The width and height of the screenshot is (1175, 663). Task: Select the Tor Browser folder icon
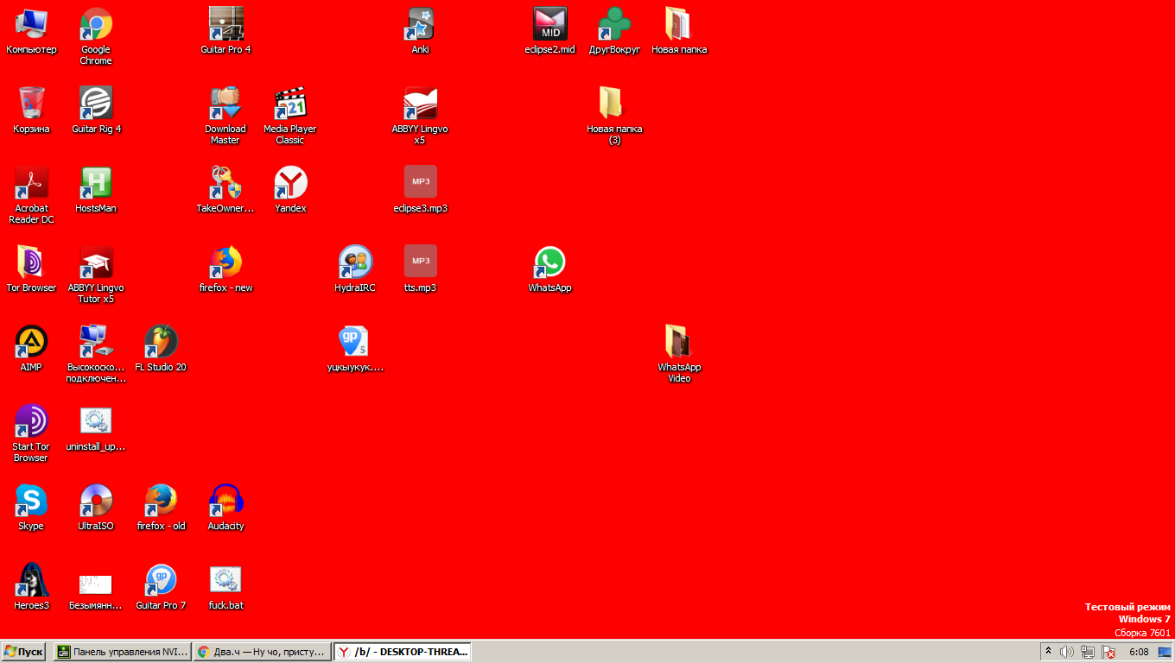31,262
